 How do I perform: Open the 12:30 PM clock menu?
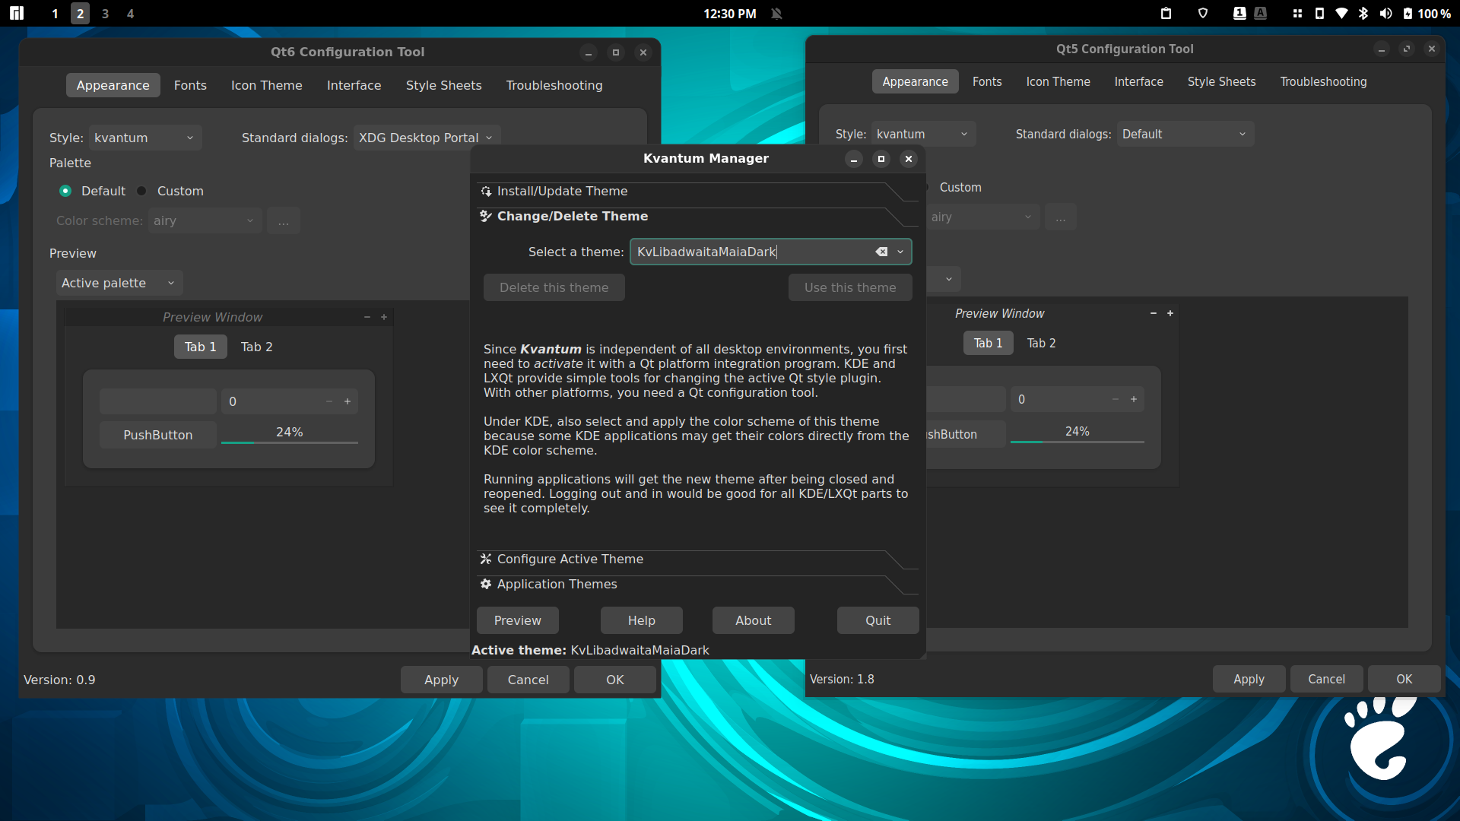(x=729, y=13)
